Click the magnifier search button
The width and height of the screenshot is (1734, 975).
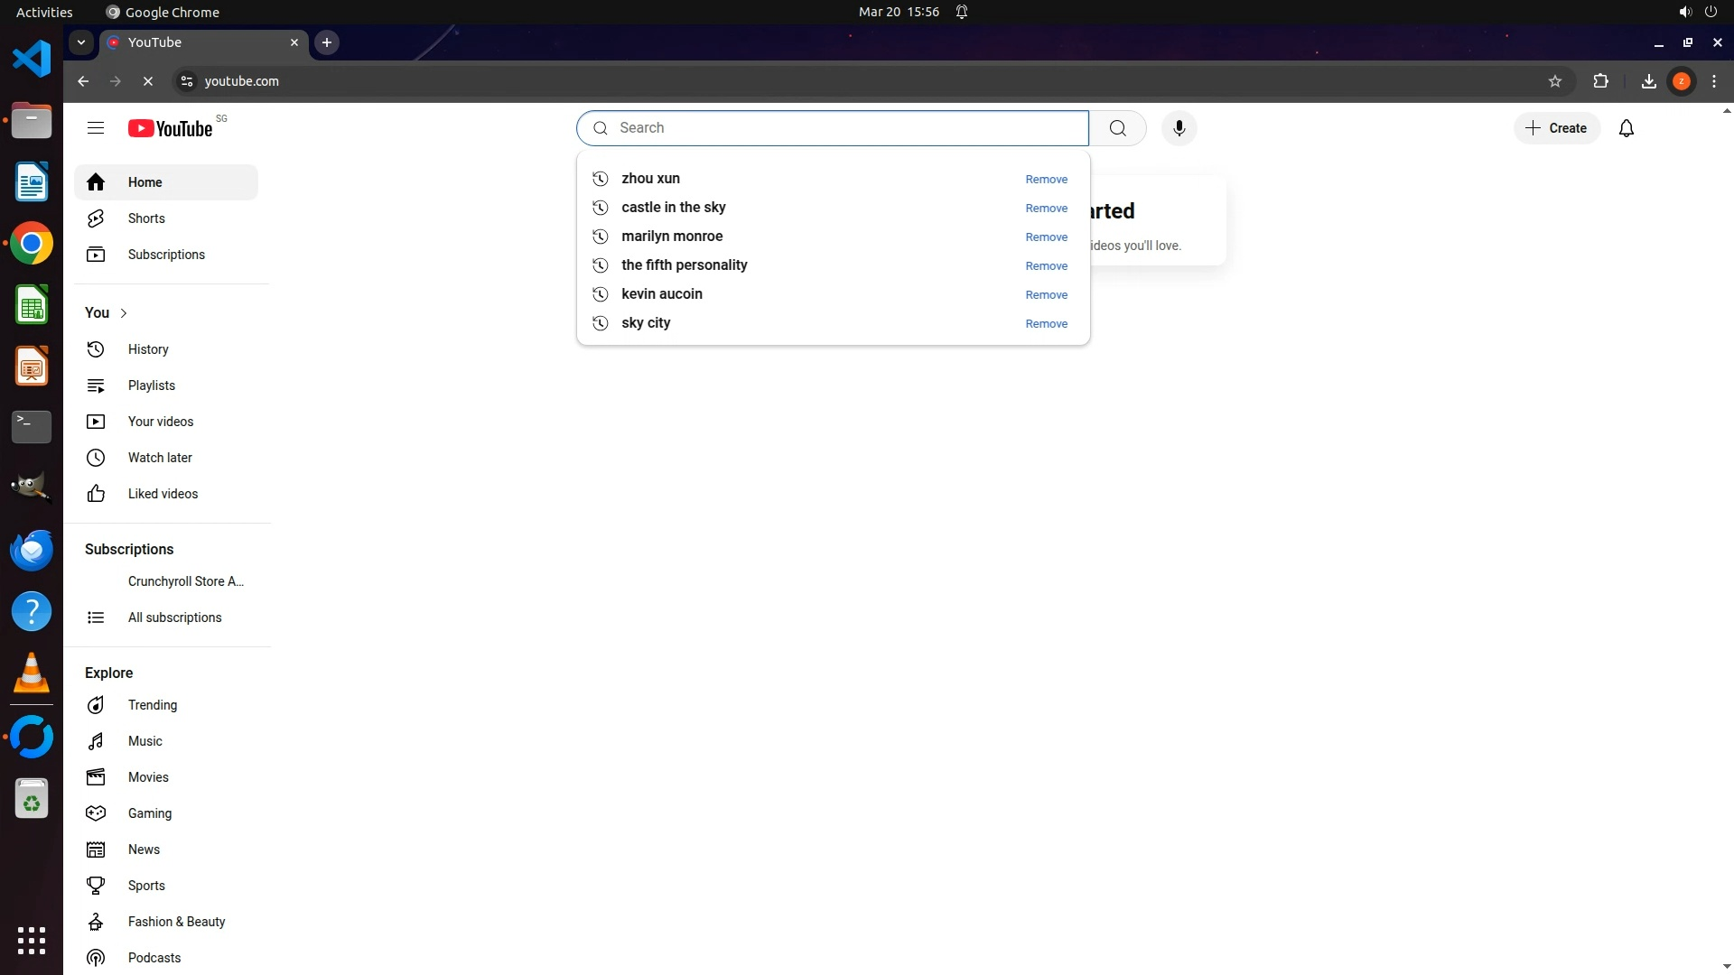click(1117, 128)
